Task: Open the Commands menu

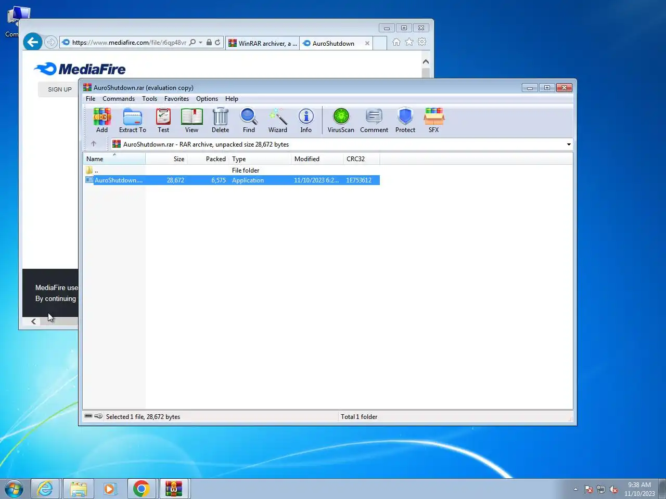Action: click(119, 99)
